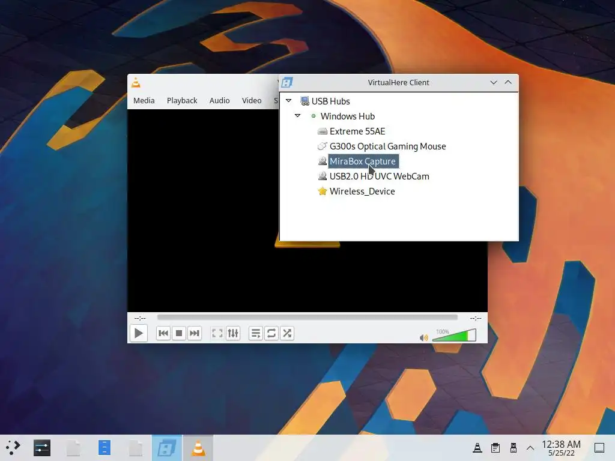Viewport: 615px width, 461px height.
Task: Toggle loop mode in VLC
Action: 271,333
